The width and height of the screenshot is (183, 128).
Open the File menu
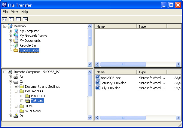pyautogui.click(x=5, y=12)
